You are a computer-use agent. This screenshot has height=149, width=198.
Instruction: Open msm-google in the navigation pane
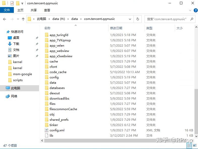[22, 74]
